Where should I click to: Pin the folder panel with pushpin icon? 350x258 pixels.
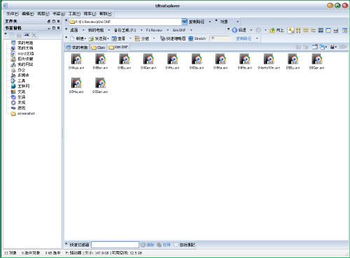click(x=48, y=21)
